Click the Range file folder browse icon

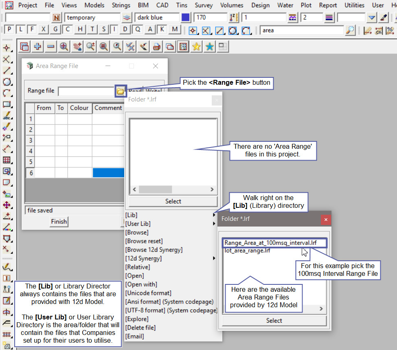point(120,91)
